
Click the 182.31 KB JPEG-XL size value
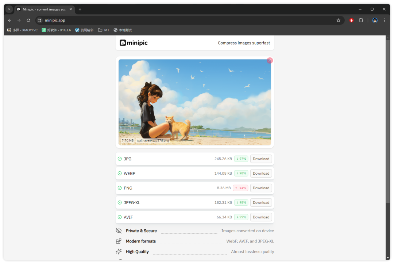click(223, 202)
